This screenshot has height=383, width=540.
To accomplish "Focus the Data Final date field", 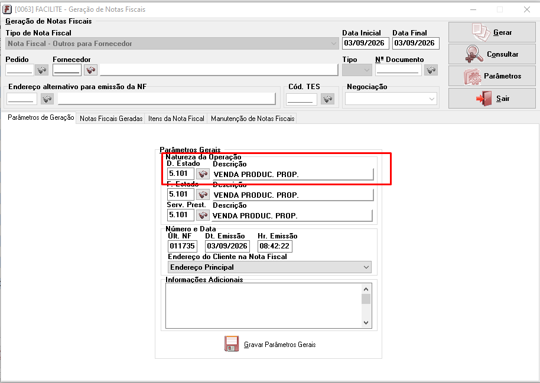I will tap(416, 43).
